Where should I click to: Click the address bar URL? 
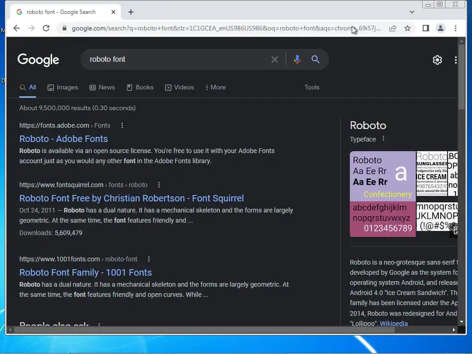point(226,28)
